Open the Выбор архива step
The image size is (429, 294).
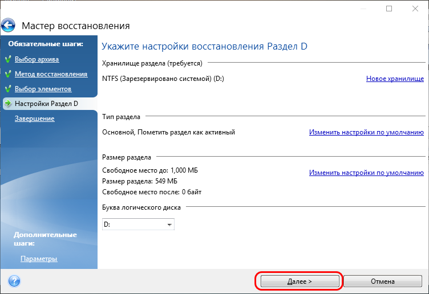(x=37, y=59)
